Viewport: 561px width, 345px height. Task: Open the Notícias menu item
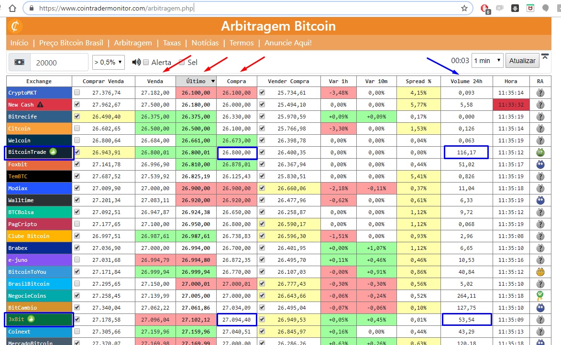pyautogui.click(x=205, y=43)
